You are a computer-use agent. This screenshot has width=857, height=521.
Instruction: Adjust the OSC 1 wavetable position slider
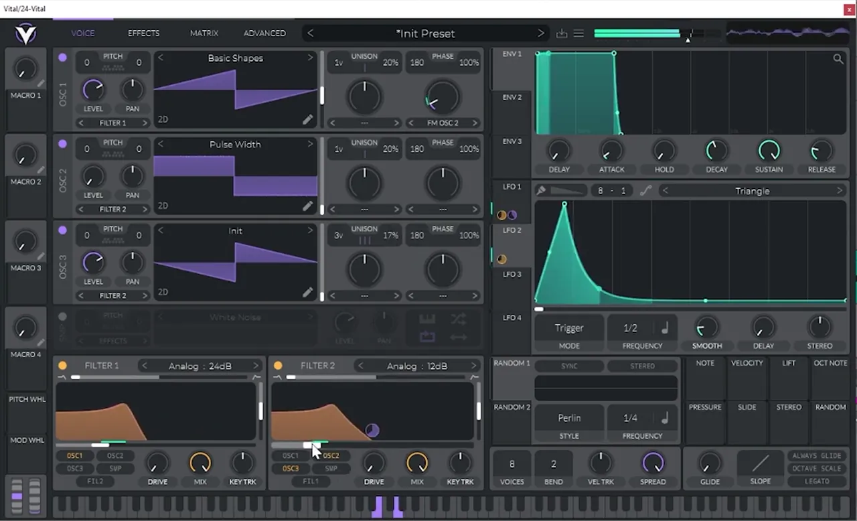coord(322,91)
